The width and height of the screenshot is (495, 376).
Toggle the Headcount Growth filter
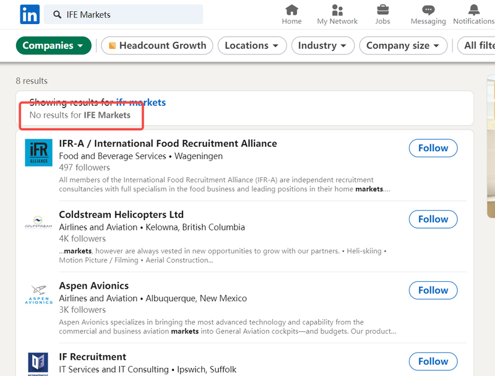pos(157,45)
